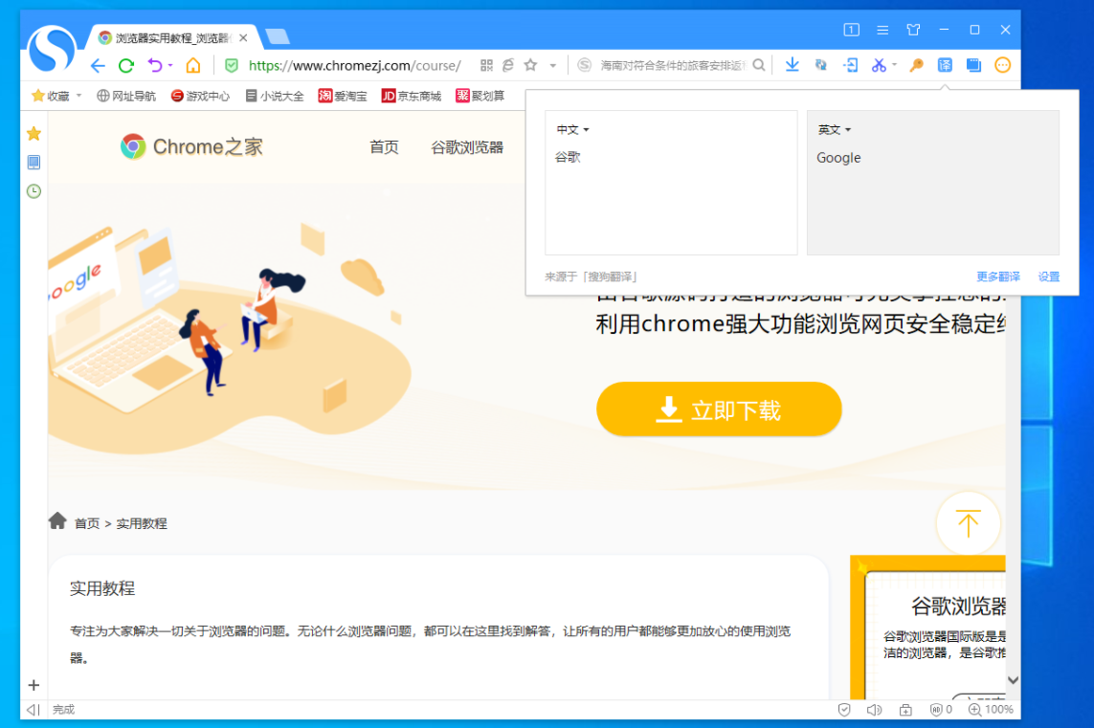This screenshot has height=728, width=1094.
Task: Click the green security shield icon
Action: coord(232,66)
